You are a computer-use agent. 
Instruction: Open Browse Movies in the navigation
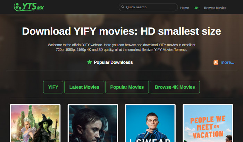215,8
